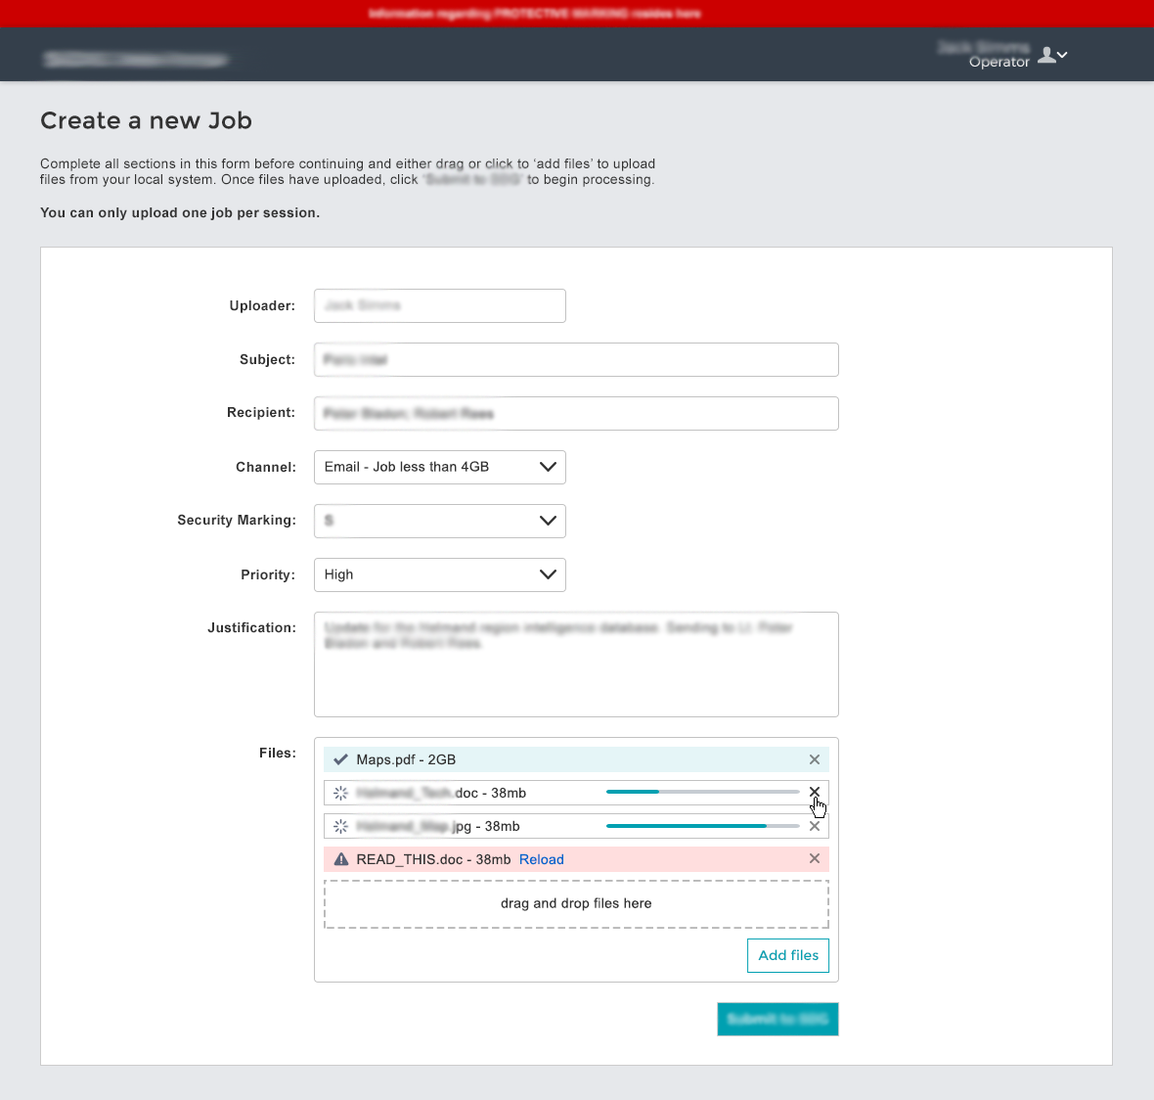The image size is (1154, 1100).
Task: Cancel the uploading .doc 38mb file
Action: coord(814,793)
